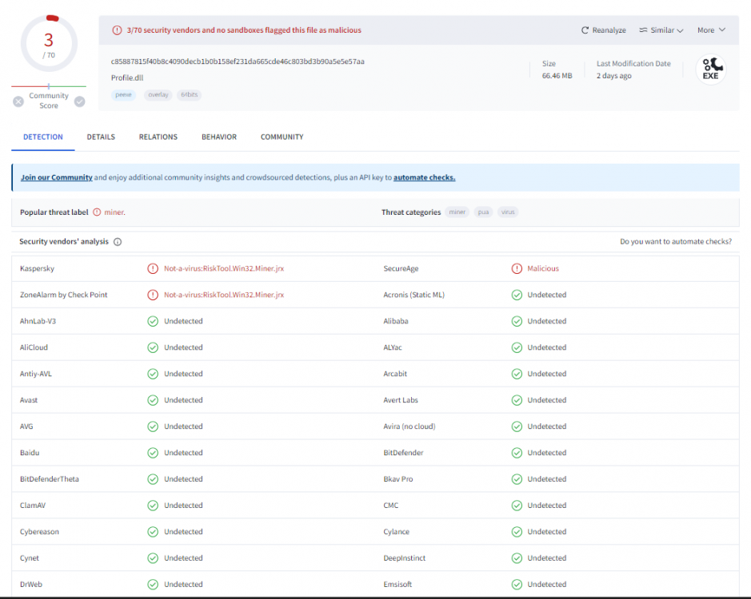Screen dimensions: 751x599
Task: Click the green check icon for AhnLab-V3
Action: pos(153,321)
